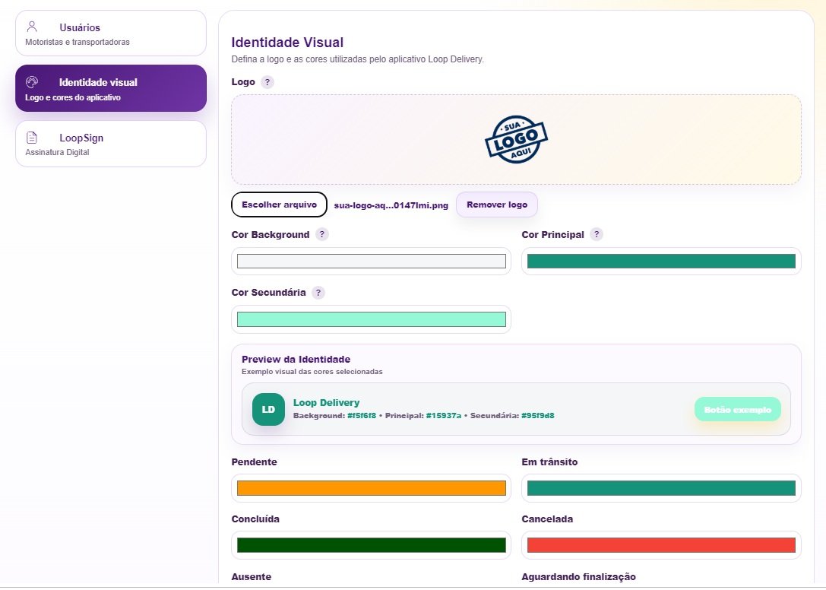Click the Aguardando finalização label
Viewport: 826px width, 590px height.
tap(578, 577)
